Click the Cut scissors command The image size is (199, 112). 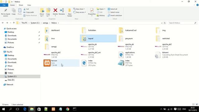tap(26, 9)
